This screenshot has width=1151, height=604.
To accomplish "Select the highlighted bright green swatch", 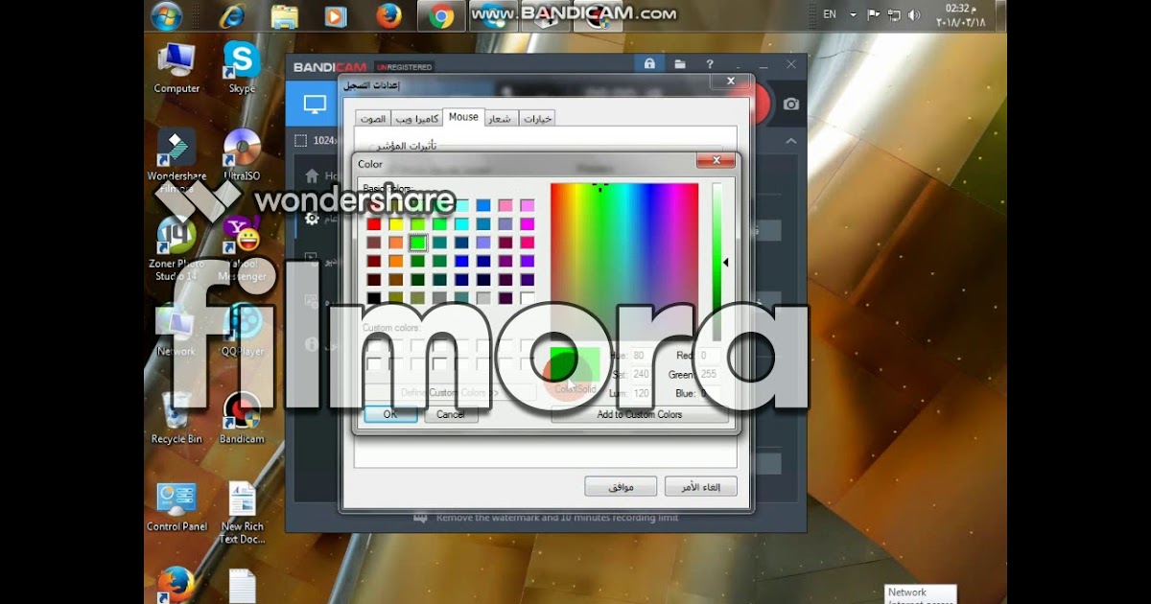I will [x=417, y=243].
